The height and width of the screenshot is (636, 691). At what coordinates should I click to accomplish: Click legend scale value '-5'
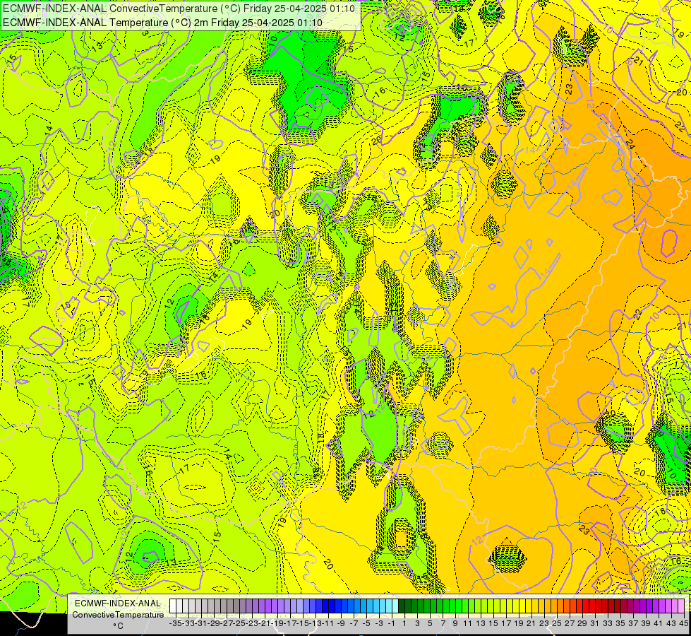coord(366,623)
